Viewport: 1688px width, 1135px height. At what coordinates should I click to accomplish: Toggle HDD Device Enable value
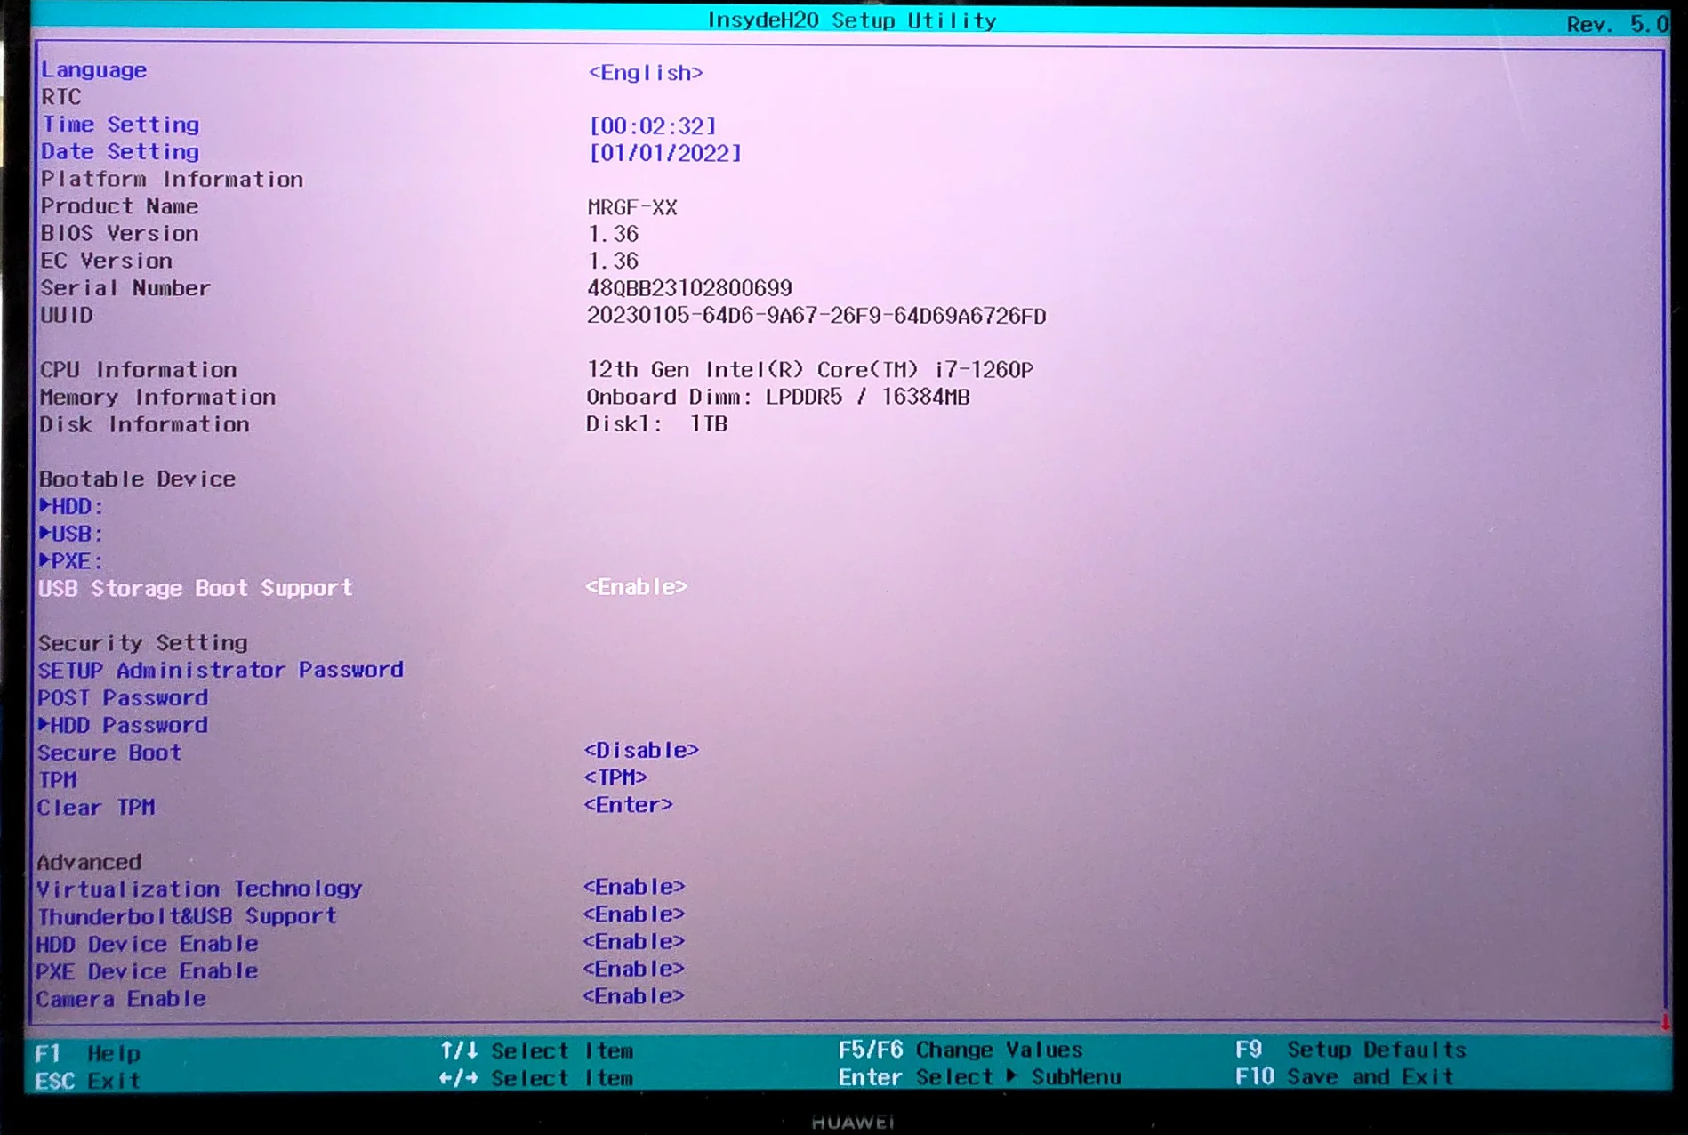(x=634, y=941)
